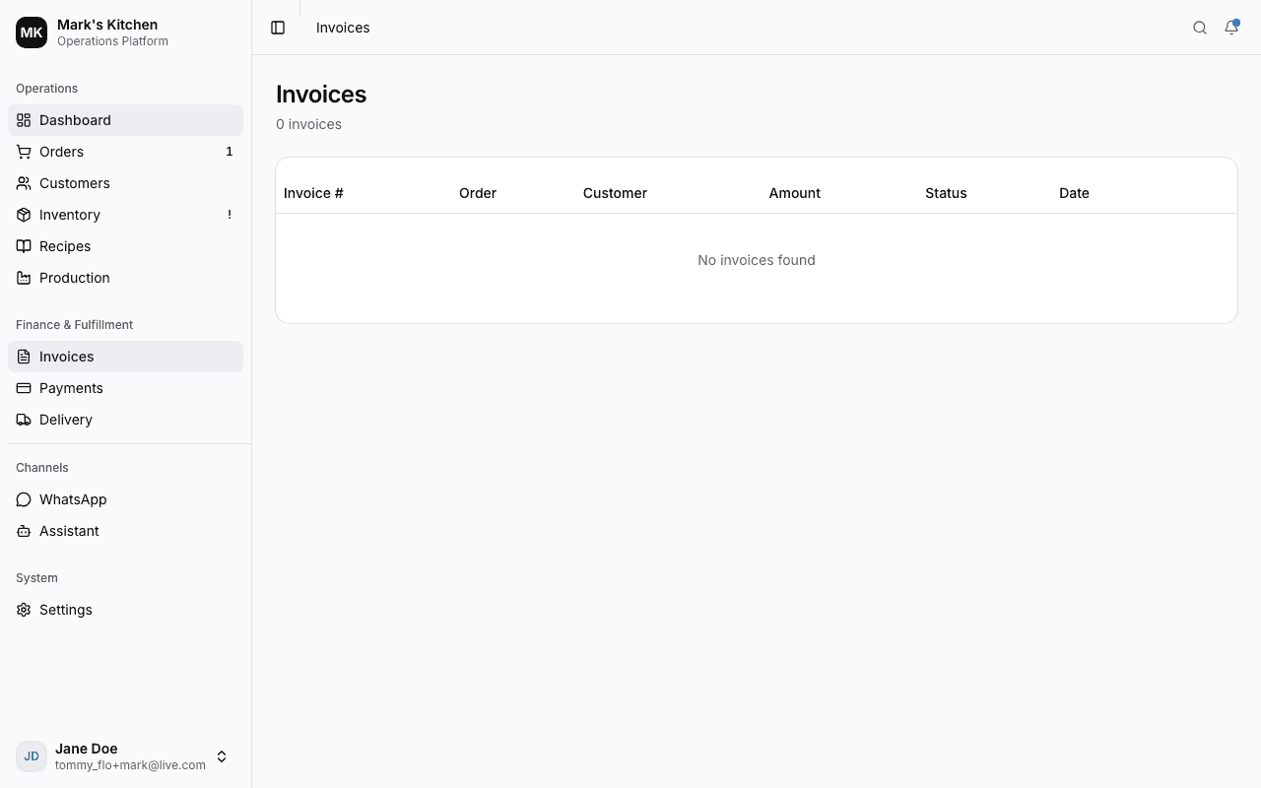The image size is (1261, 788).
Task: Open the WhatsApp channel
Action: click(72, 499)
